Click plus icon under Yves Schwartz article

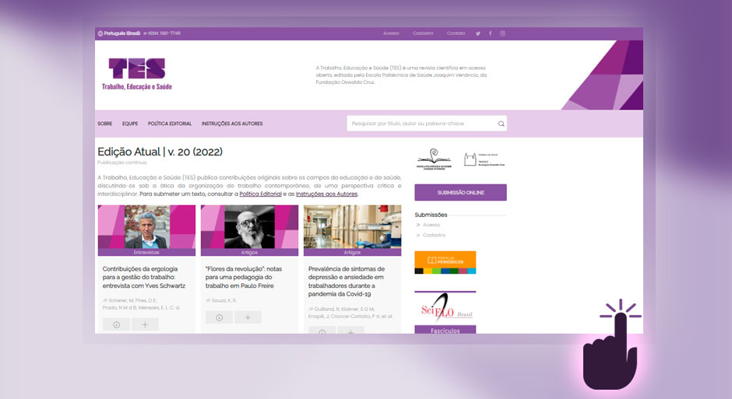click(145, 324)
